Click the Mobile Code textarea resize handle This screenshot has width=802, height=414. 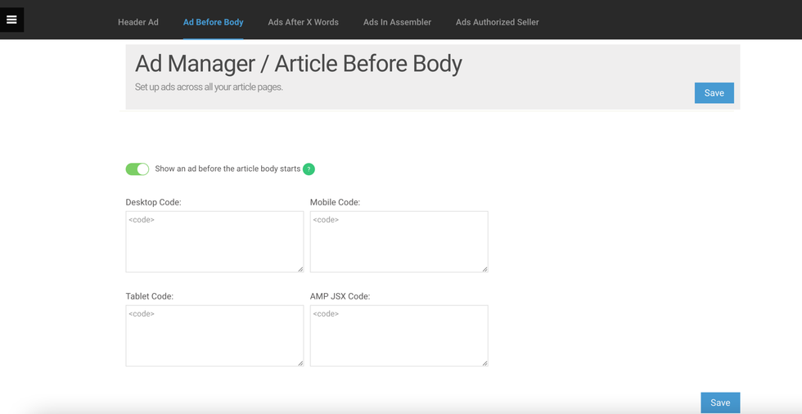coord(484,268)
